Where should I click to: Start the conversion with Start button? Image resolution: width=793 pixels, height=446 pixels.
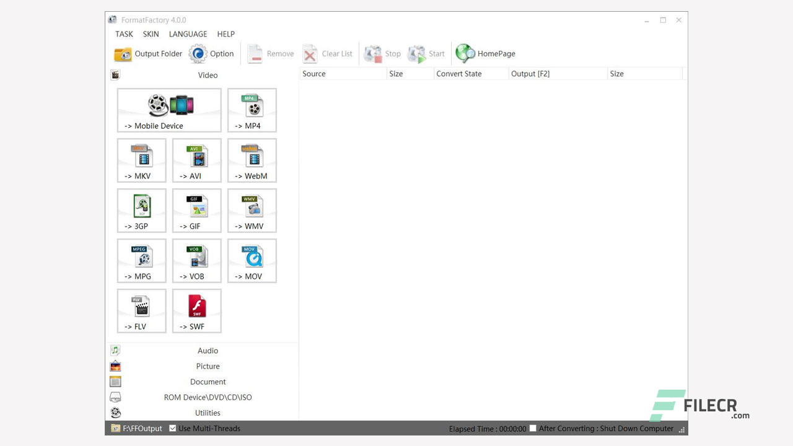point(426,54)
